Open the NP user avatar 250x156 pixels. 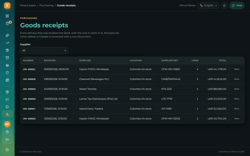tap(7, 124)
